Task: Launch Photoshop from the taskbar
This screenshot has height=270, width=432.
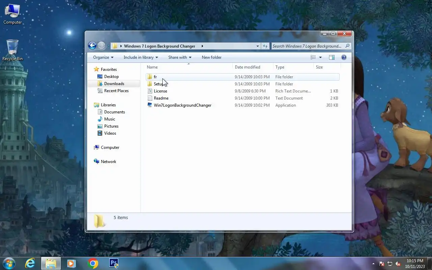Action: (114, 263)
